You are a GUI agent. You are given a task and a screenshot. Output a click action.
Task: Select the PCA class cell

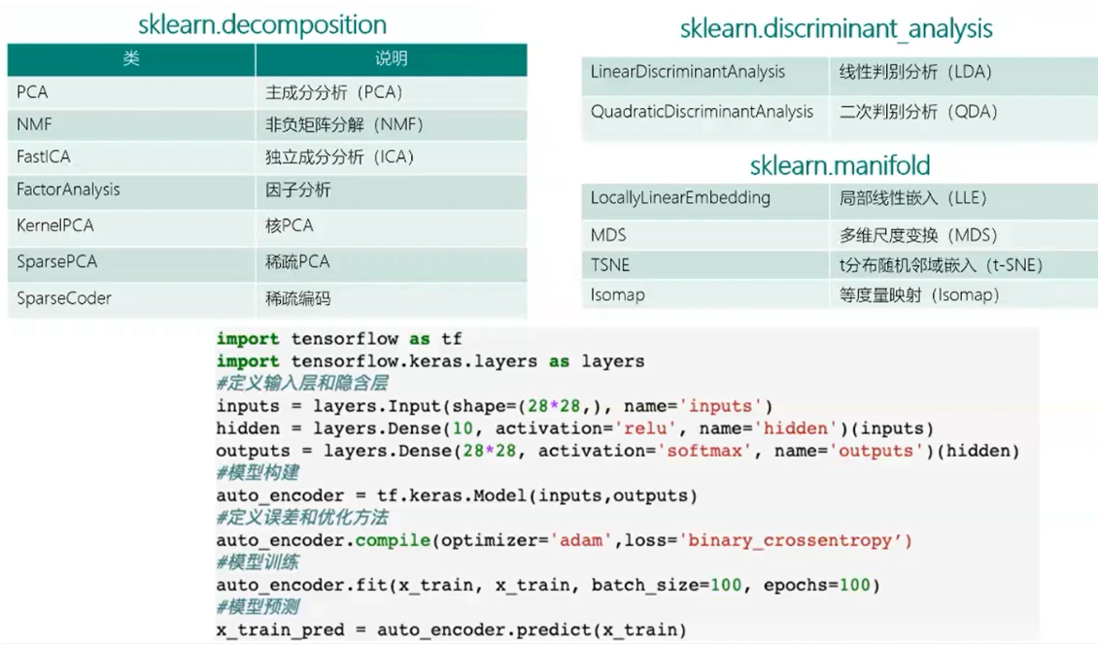coord(131,92)
